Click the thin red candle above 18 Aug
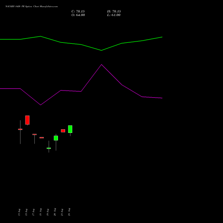 41,138
